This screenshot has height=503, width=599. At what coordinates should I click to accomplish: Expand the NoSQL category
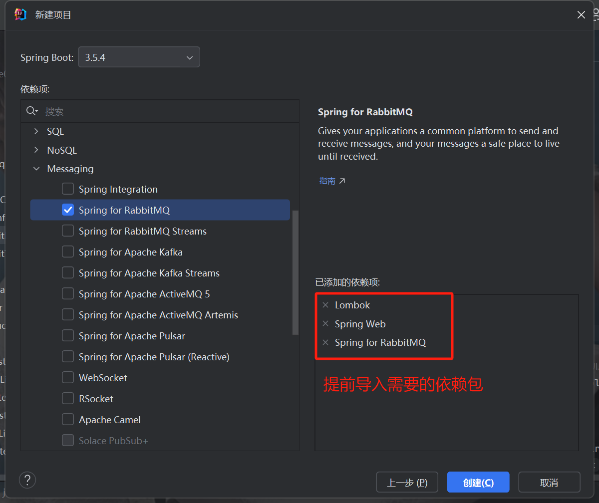click(x=36, y=150)
